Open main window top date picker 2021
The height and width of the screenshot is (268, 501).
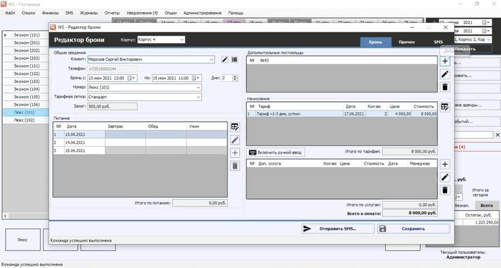[486, 22]
